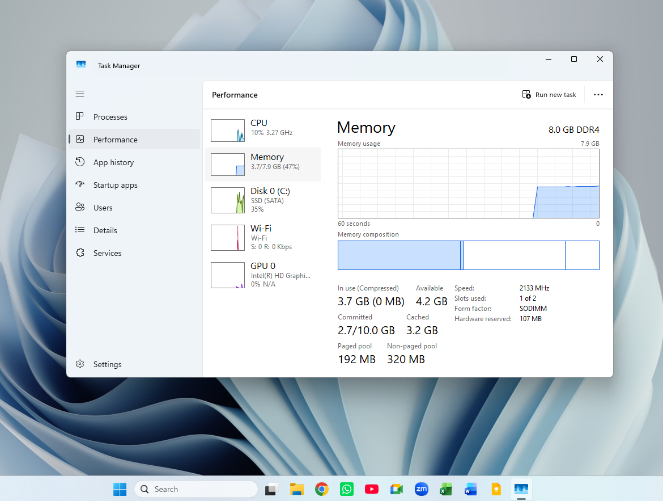Open Word from the taskbar
Screen dimensions: 663x501
tap(470, 489)
